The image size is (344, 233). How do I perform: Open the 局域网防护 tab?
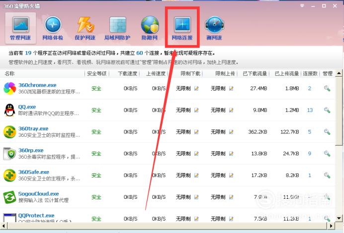pyautogui.click(x=117, y=28)
